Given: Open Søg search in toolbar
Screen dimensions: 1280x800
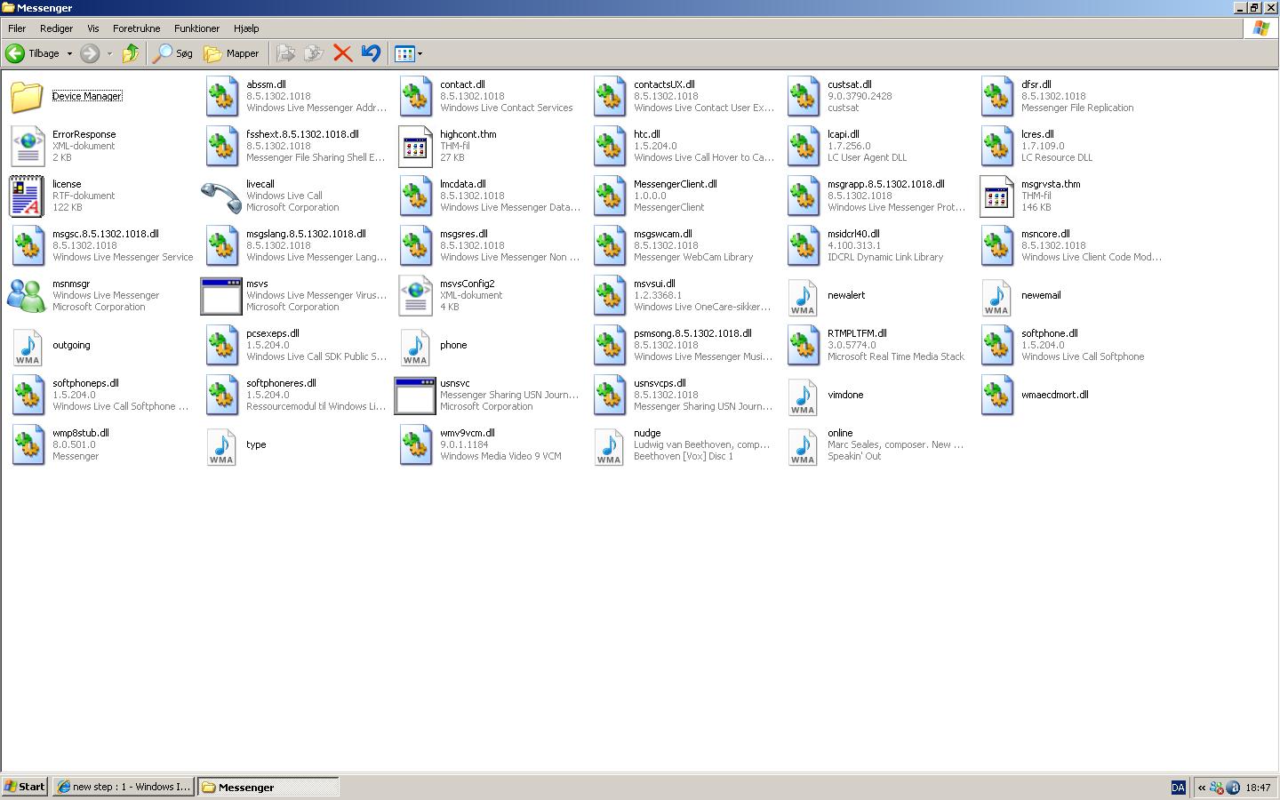Looking at the screenshot, I should pyautogui.click(x=172, y=53).
